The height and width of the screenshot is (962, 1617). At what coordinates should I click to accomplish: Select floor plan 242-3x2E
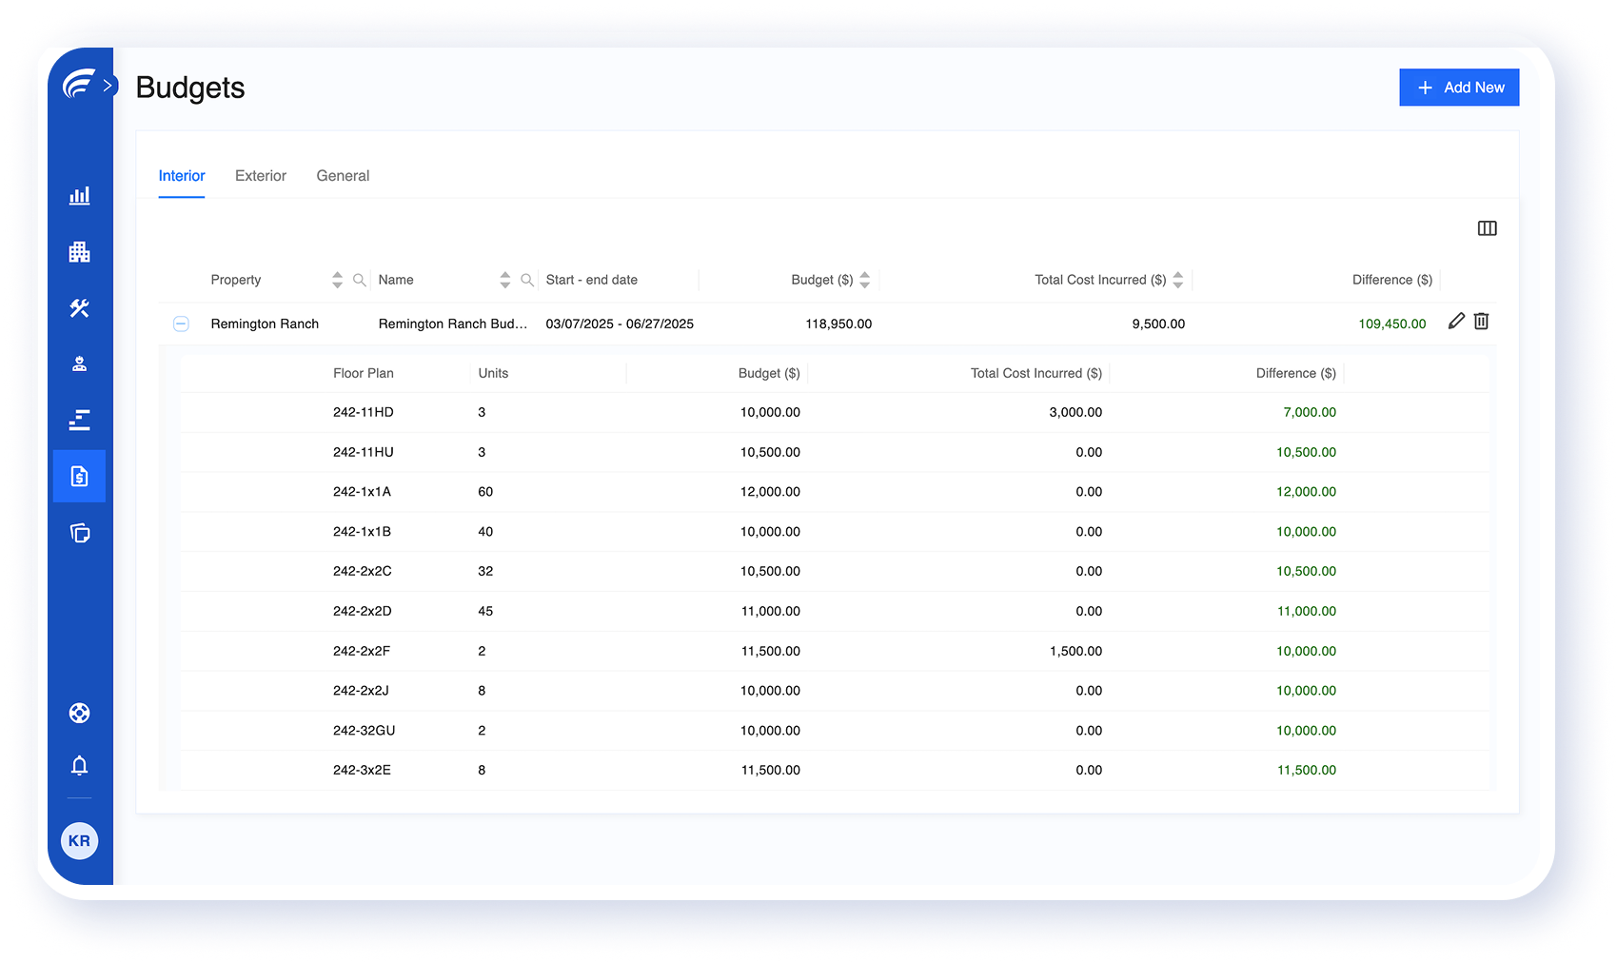362,771
